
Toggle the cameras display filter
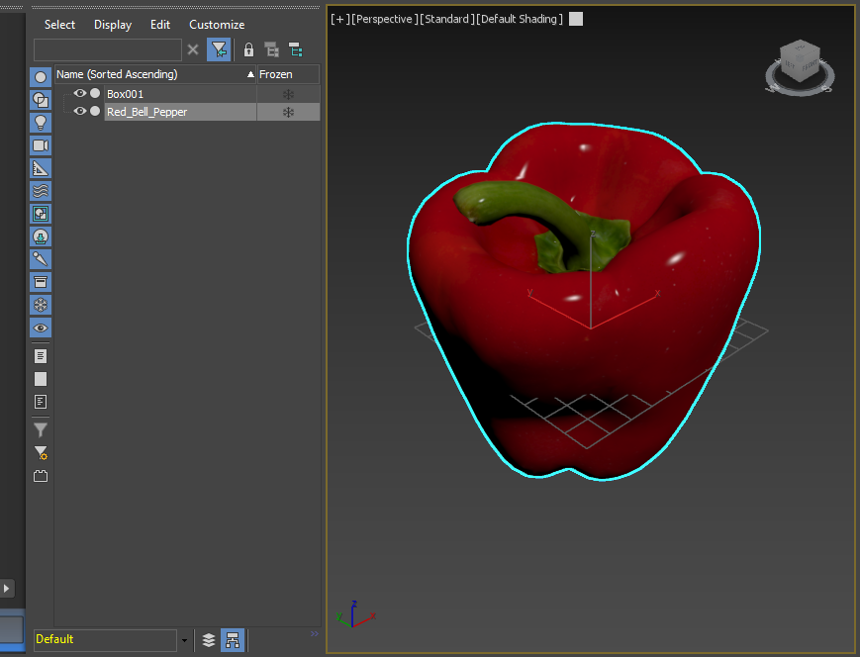point(41,145)
